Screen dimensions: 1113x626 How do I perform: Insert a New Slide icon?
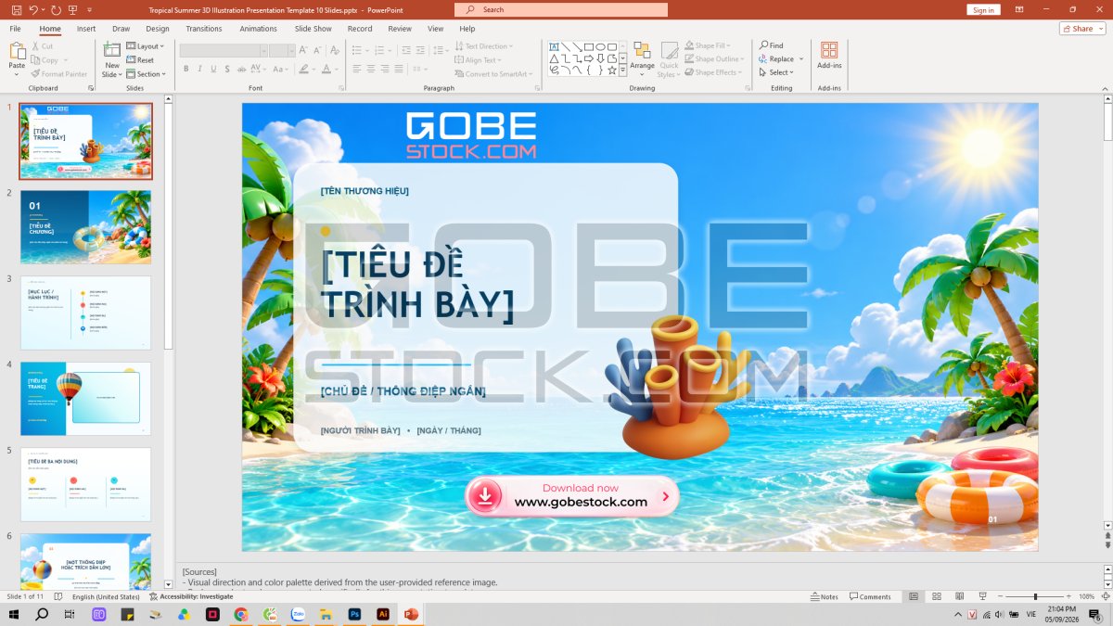[x=112, y=50]
